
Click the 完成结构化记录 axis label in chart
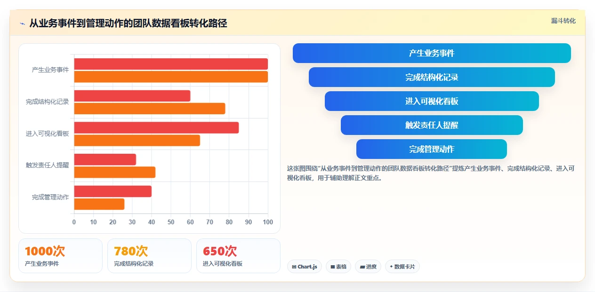47,102
